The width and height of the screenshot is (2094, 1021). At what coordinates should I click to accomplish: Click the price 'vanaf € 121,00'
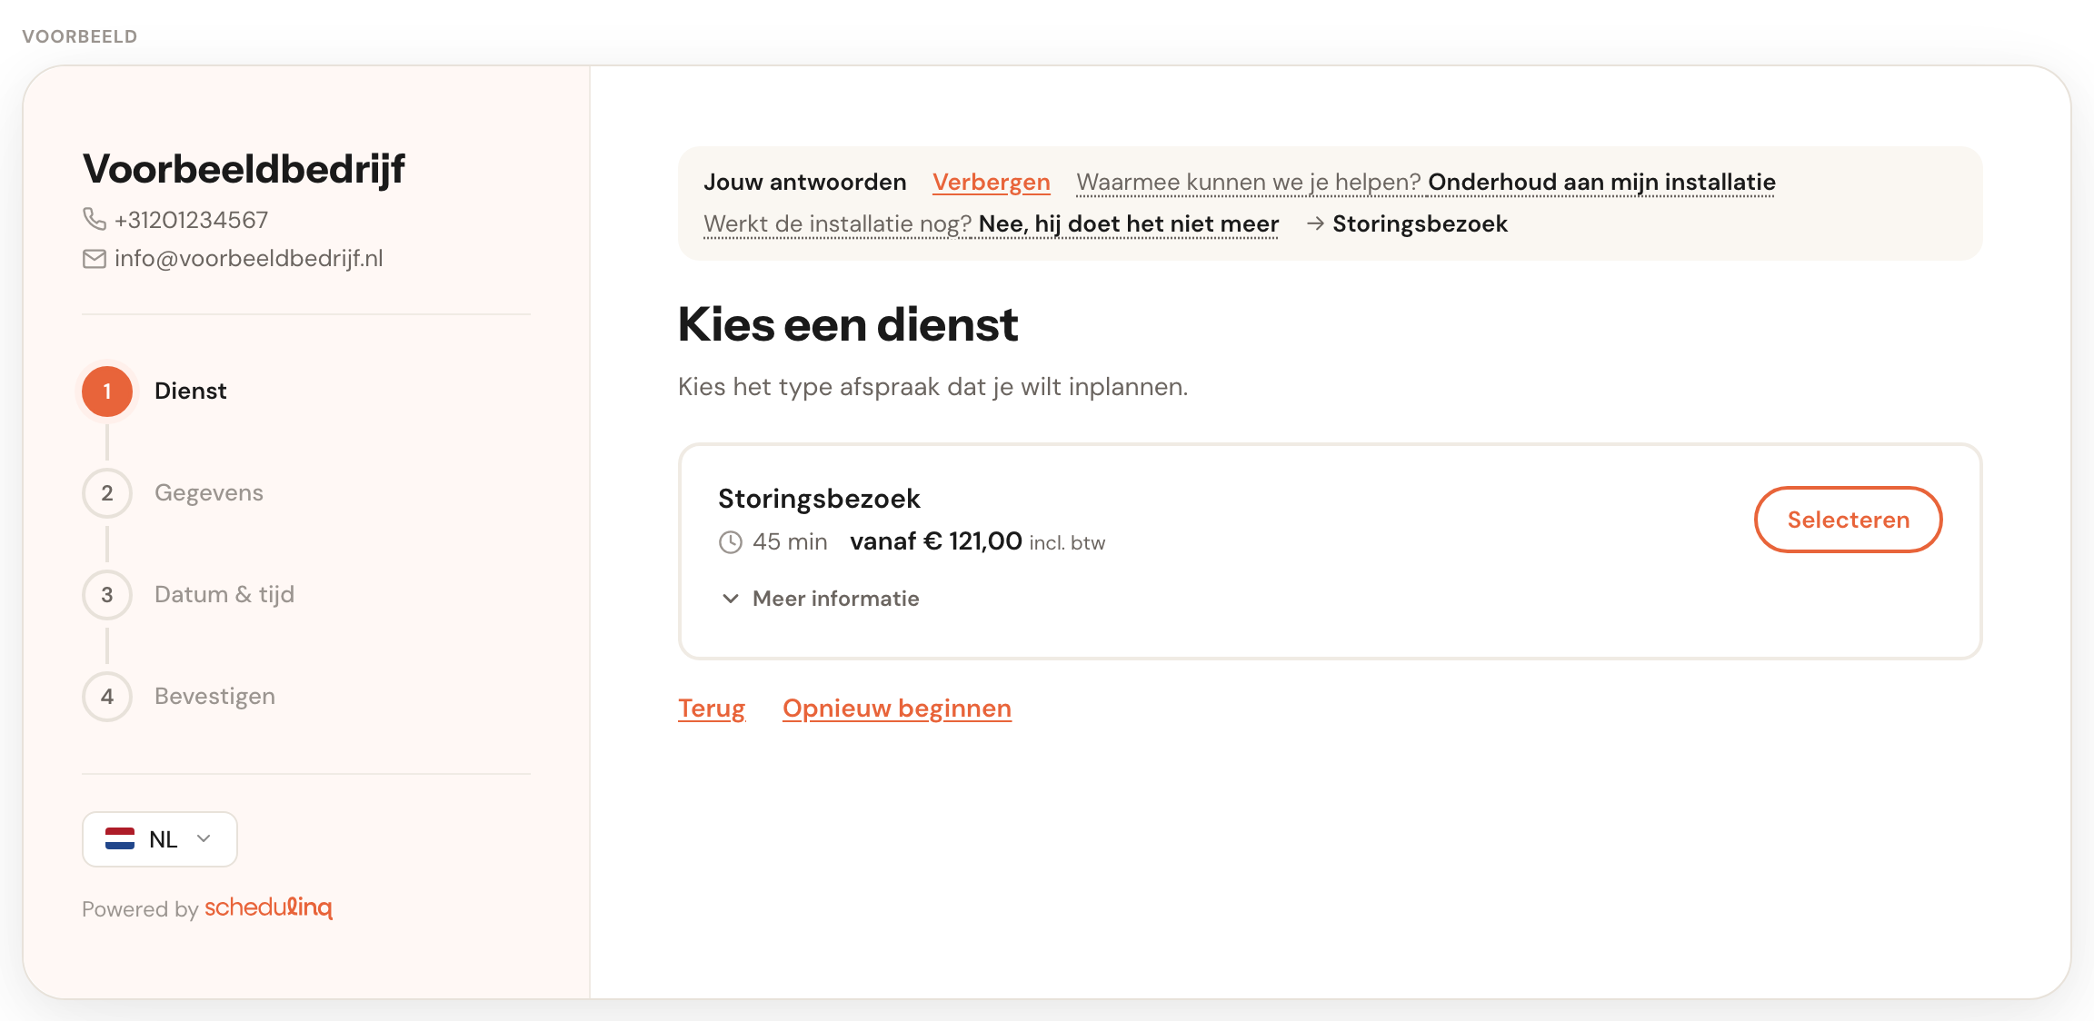point(936,541)
